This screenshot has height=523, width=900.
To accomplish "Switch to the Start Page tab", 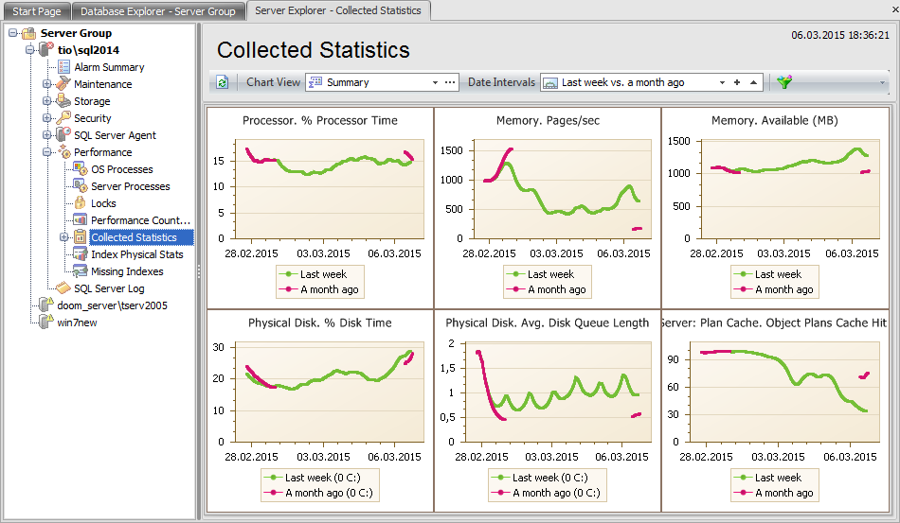I will coord(36,11).
